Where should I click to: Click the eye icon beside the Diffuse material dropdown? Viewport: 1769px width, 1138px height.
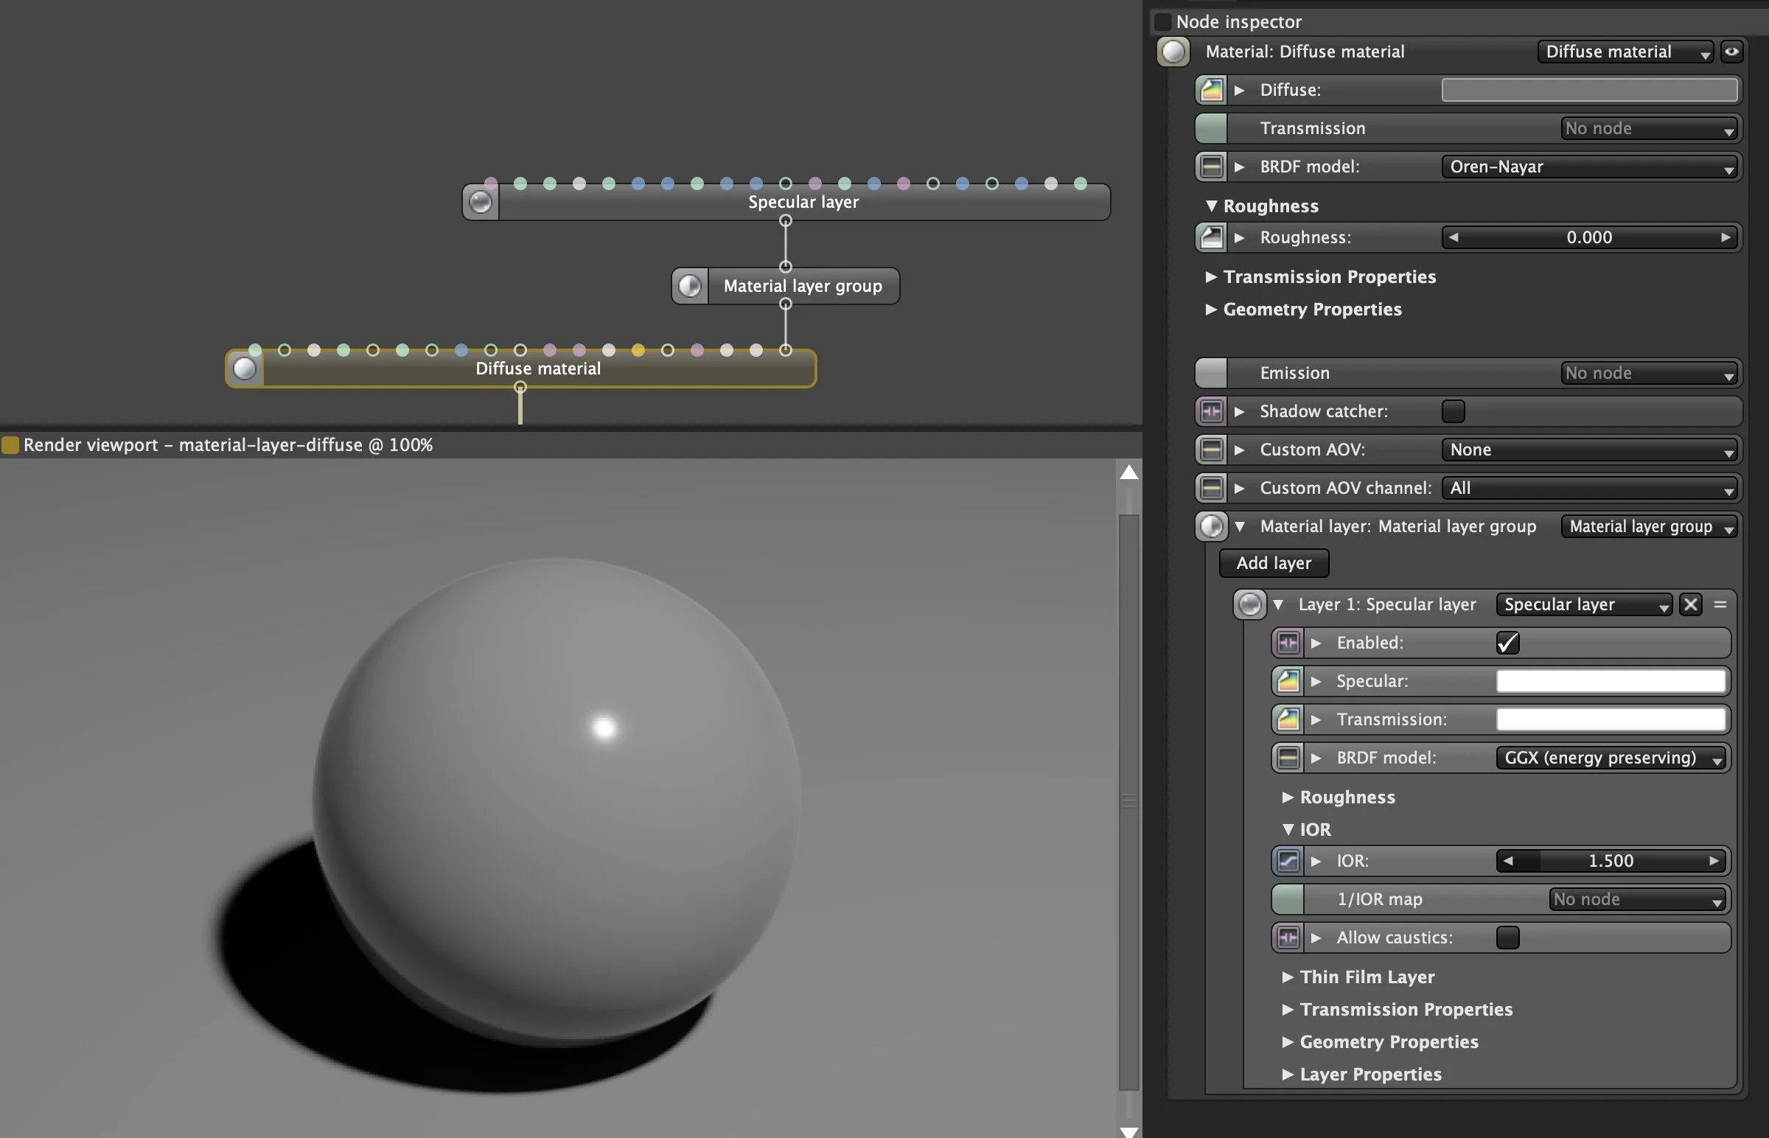pyautogui.click(x=1731, y=52)
